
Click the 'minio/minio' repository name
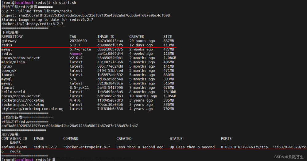coord(13,62)
